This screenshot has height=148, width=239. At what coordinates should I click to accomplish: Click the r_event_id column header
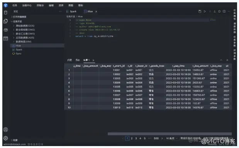[119, 66]
